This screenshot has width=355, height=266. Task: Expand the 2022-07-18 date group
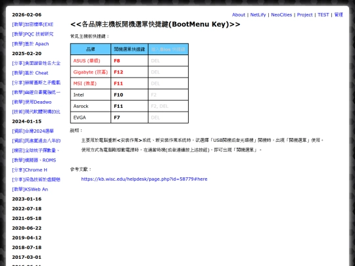point(27,209)
